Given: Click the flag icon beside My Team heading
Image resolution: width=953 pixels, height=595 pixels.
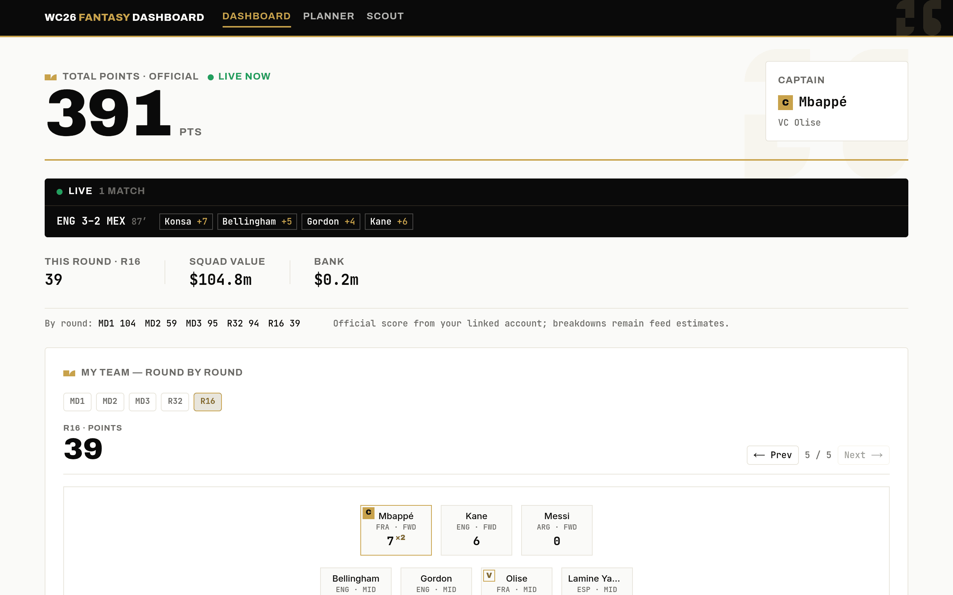Looking at the screenshot, I should pyautogui.click(x=69, y=373).
